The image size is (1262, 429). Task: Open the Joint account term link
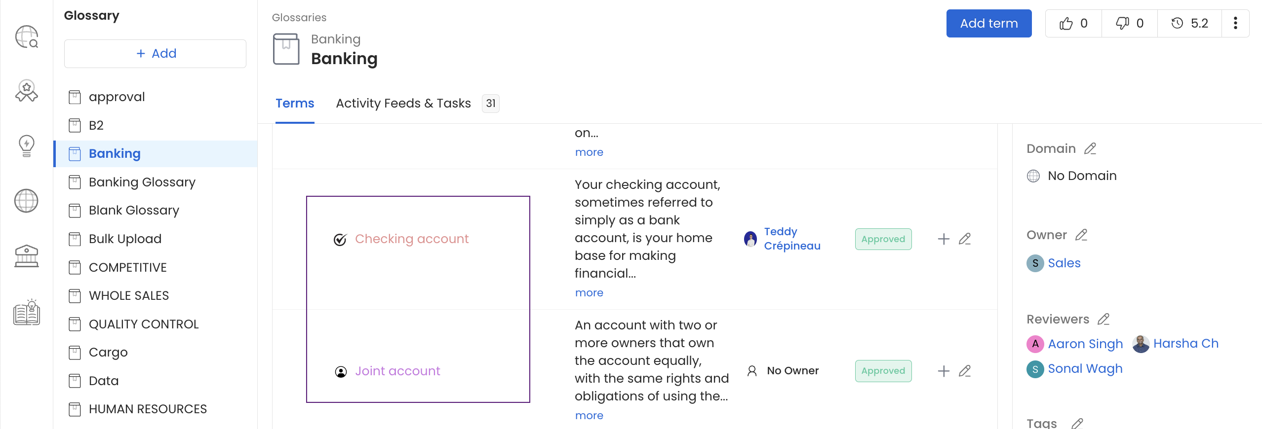(397, 371)
